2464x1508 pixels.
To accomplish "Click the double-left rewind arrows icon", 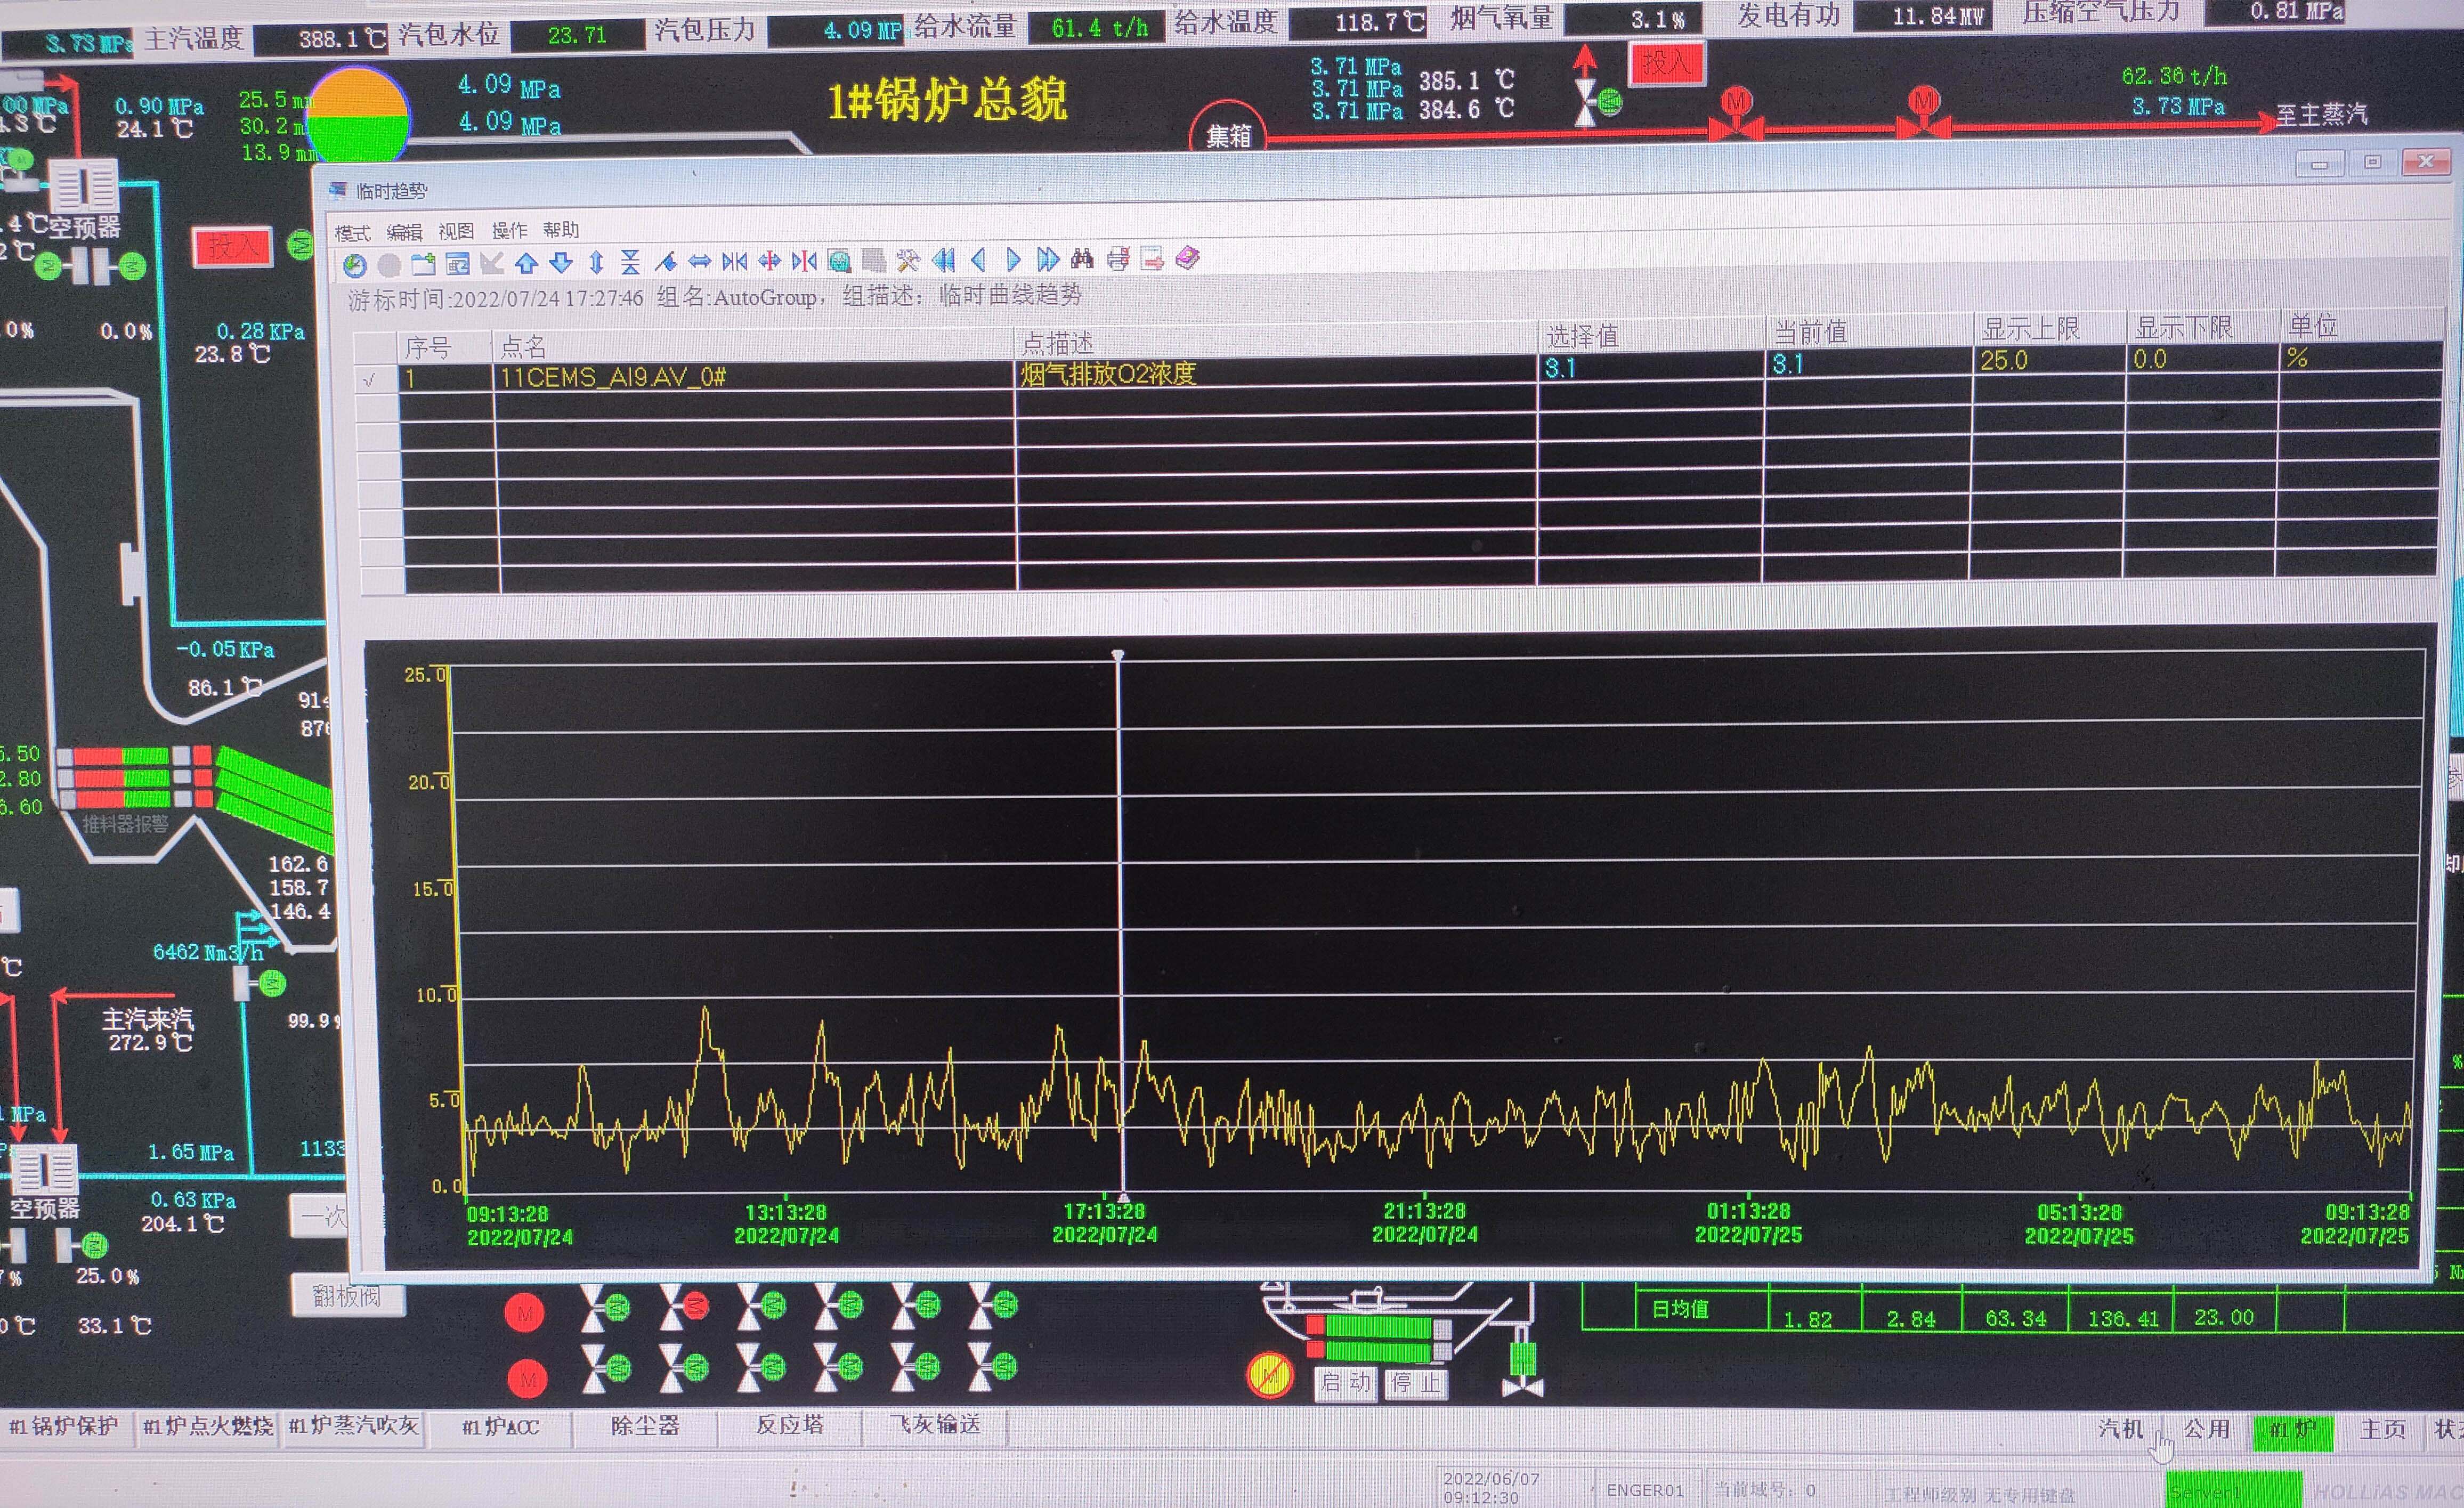I will [943, 261].
